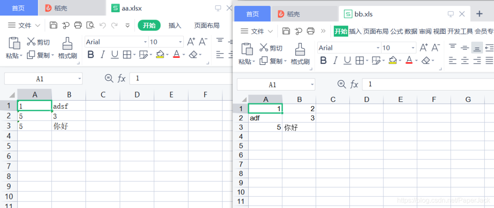Click eraser clear icon in aa.xlsx
The height and width of the screenshot is (208, 494).
pos(193,55)
